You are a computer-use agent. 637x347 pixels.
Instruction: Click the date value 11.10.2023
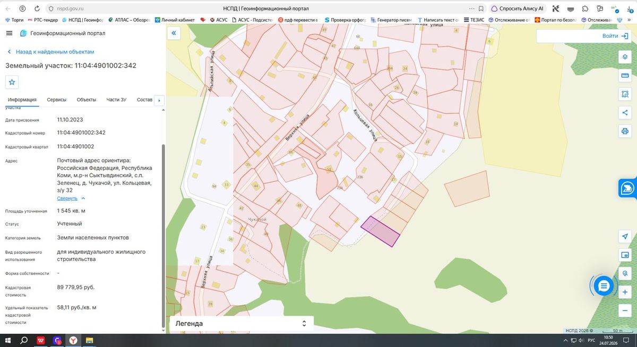point(70,120)
